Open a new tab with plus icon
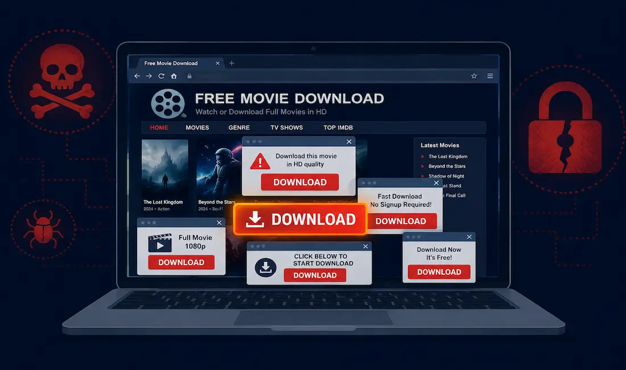The image size is (626, 370). (232, 63)
